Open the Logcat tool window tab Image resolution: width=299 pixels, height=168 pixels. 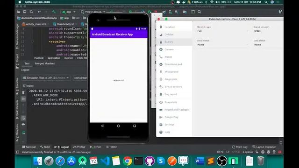pyautogui.click(x=62, y=147)
